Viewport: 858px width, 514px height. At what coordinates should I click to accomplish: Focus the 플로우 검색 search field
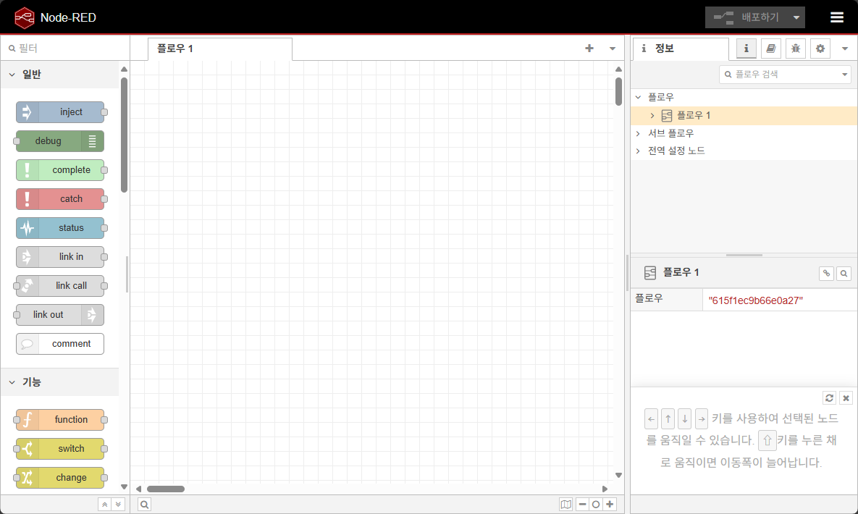coord(780,75)
